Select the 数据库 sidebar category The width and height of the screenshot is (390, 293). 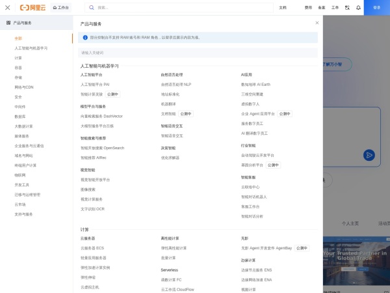point(20,117)
